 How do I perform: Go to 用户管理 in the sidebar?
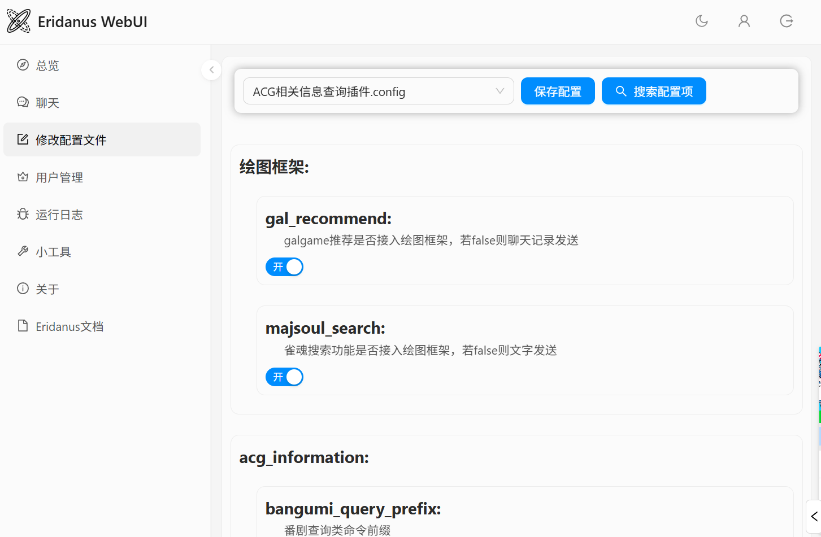[59, 177]
